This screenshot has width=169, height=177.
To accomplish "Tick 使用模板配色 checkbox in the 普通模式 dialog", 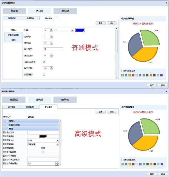I will click(122, 71).
